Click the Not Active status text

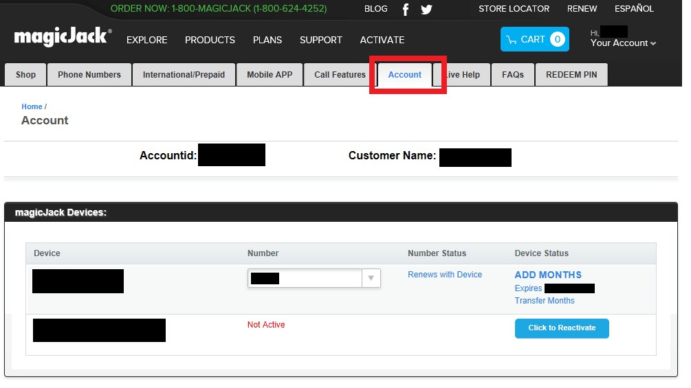(x=265, y=325)
